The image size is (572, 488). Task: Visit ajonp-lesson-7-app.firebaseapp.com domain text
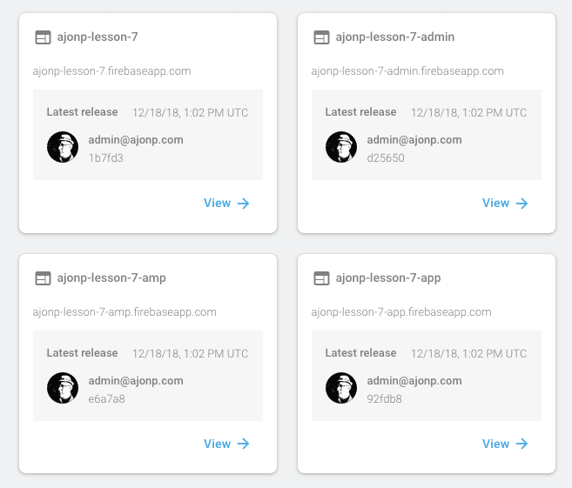tap(401, 312)
